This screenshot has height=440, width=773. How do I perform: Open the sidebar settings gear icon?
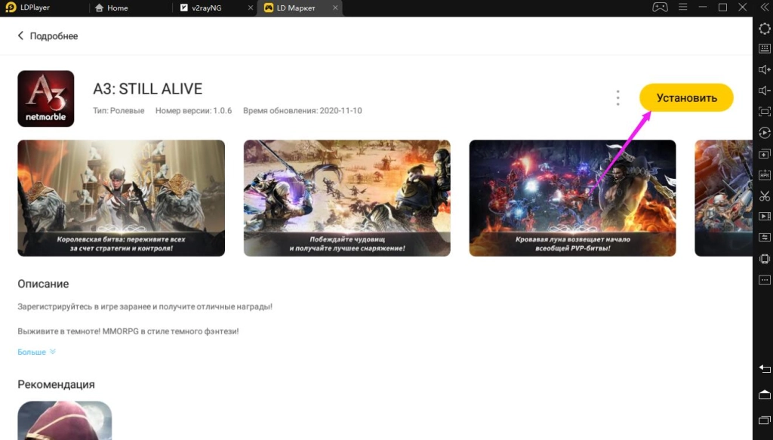(764, 28)
